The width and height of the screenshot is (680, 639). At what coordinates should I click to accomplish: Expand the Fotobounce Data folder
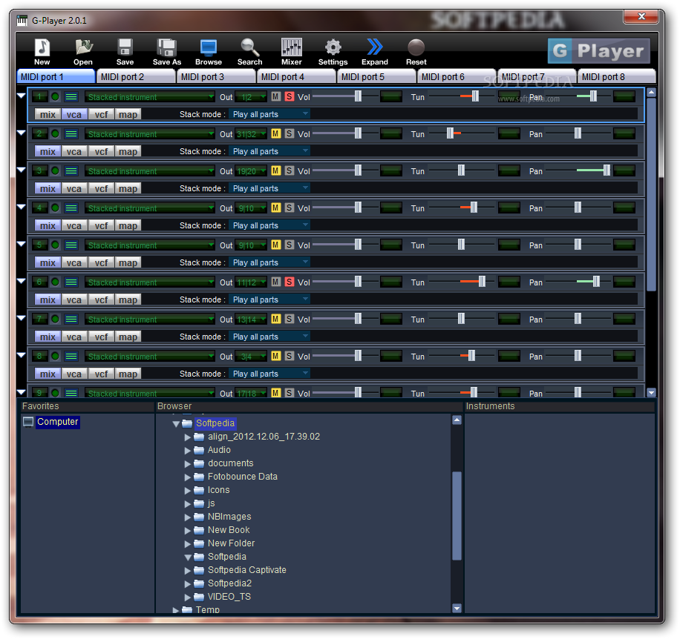[x=187, y=477]
